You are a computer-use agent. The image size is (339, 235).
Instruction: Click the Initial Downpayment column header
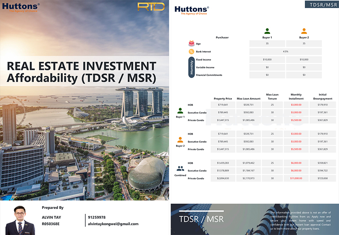323,96
